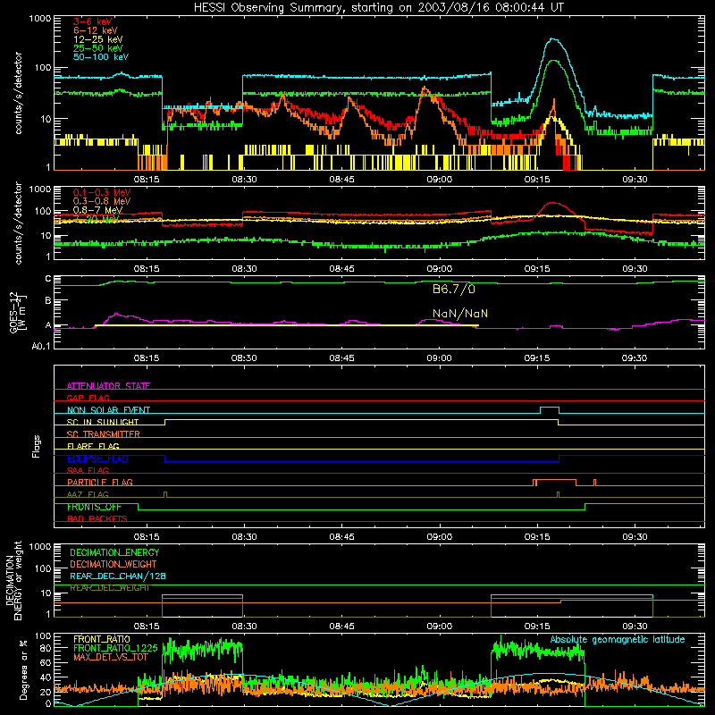Click the Degrees or % axis title
This screenshot has height=715, width=715.
(x=22, y=669)
